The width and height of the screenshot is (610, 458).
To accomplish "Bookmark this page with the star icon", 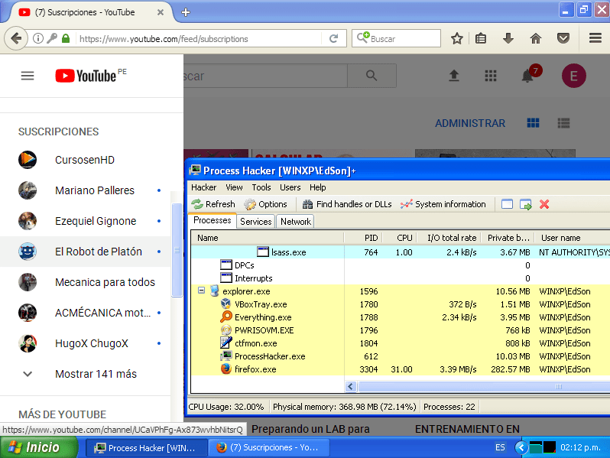I will coord(456,38).
